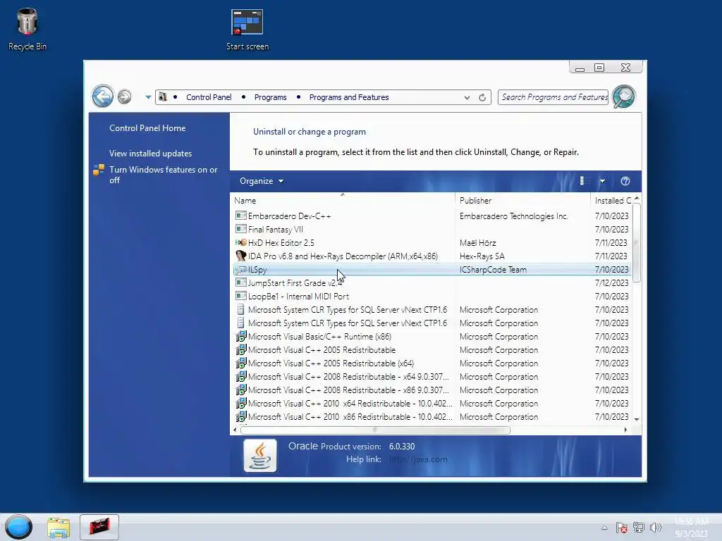Image resolution: width=722 pixels, height=541 pixels.
Task: Click the Refresh button in address bar
Action: point(482,97)
